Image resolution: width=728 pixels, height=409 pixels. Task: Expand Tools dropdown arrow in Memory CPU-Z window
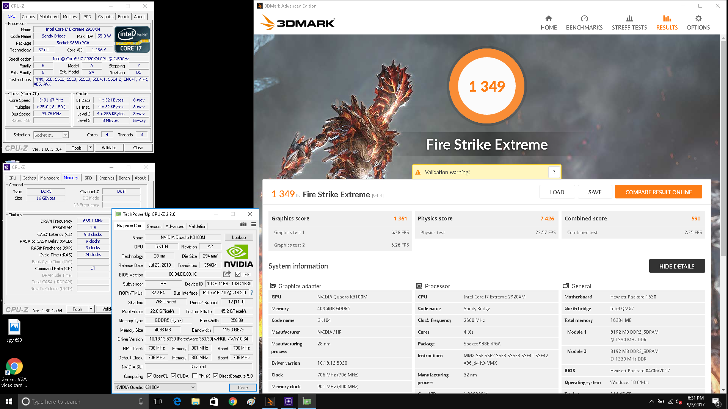[x=91, y=309]
